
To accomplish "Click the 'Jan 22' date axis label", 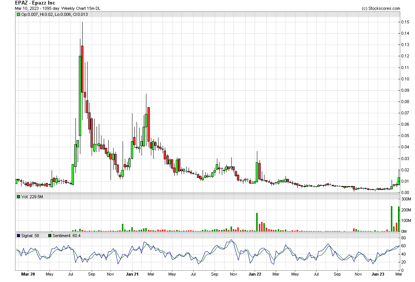I will click(255, 274).
